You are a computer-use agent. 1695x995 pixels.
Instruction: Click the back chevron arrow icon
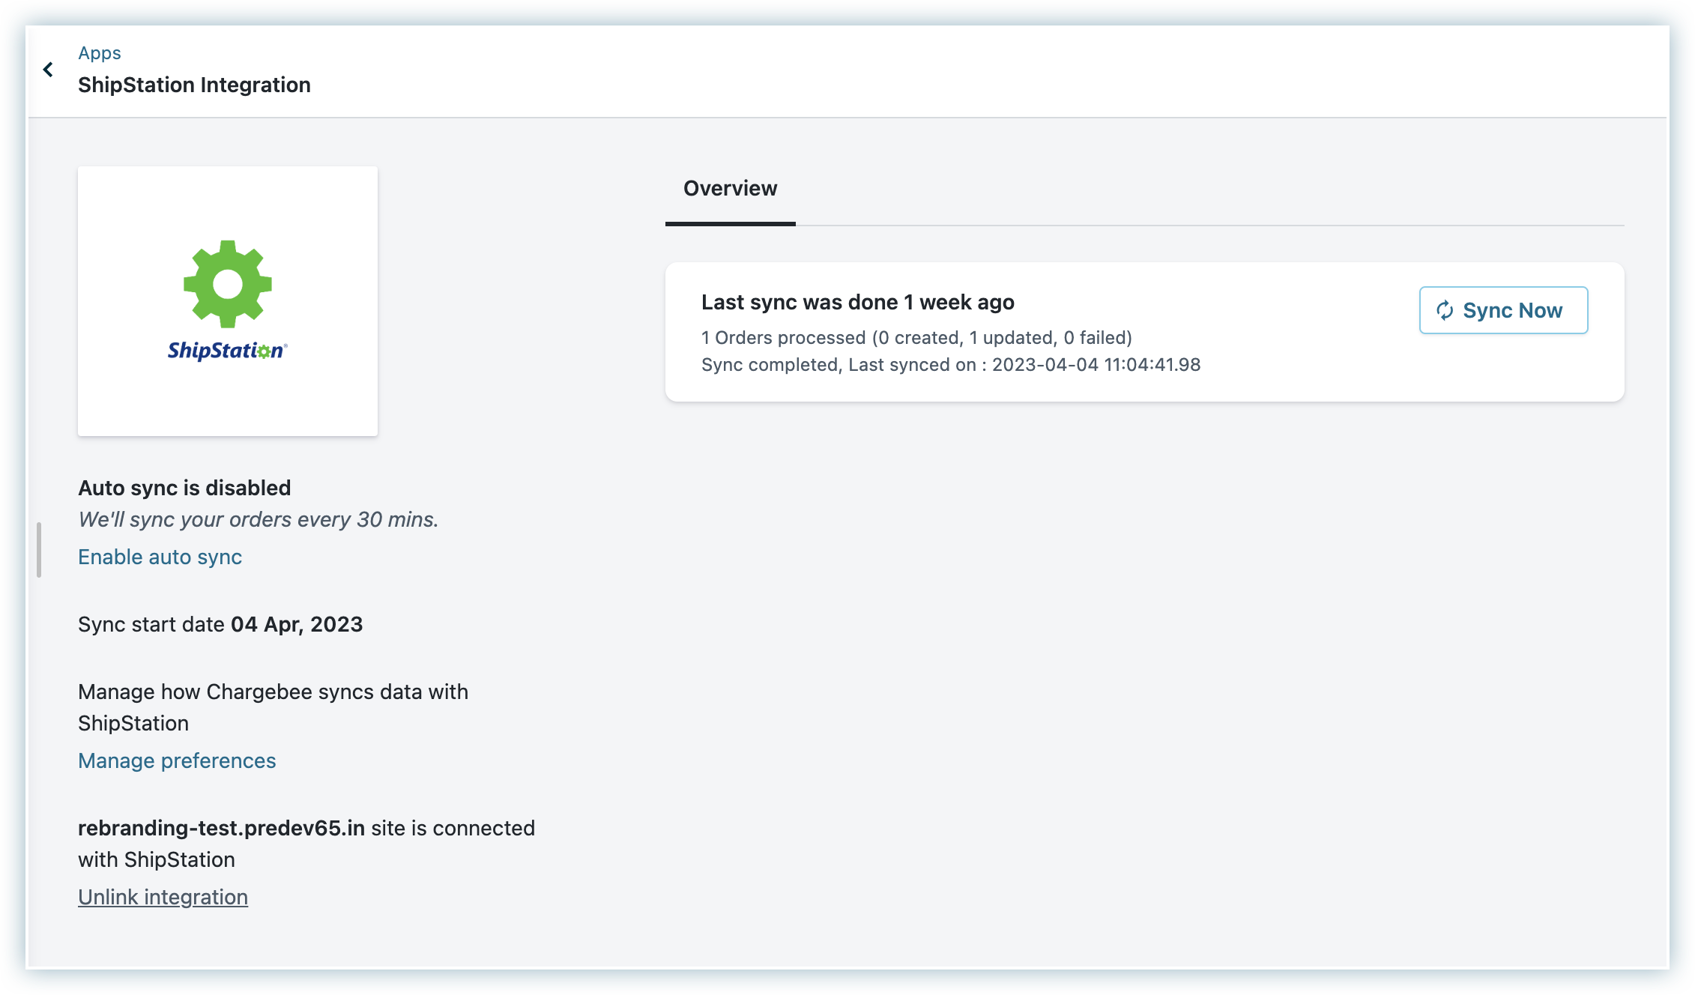[48, 70]
